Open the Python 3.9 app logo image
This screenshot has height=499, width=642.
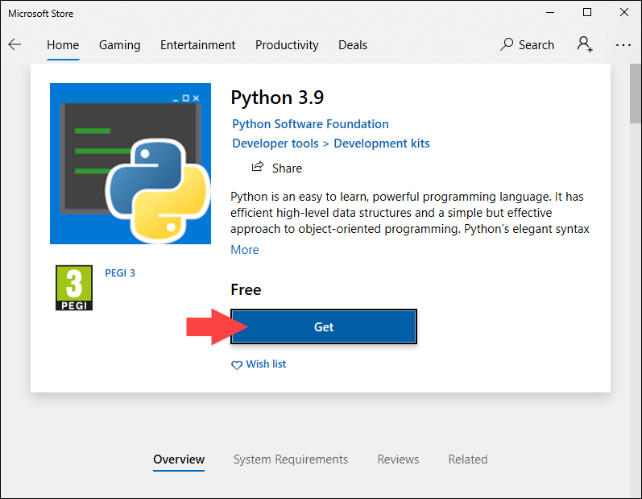[x=130, y=164]
